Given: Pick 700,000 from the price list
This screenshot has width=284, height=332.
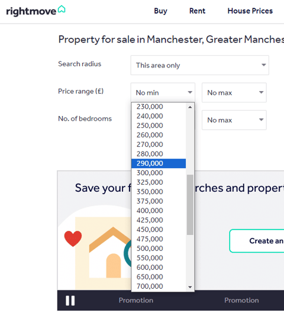Looking at the screenshot, I should (x=159, y=286).
